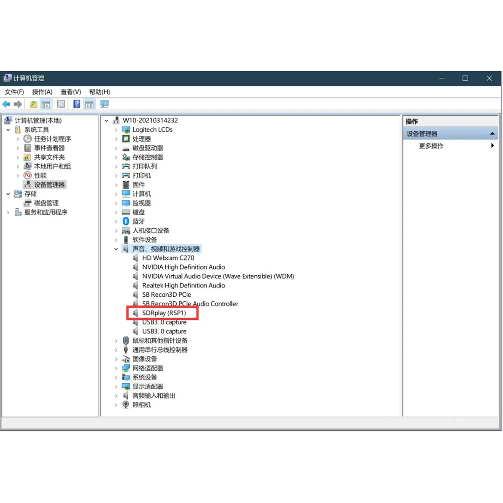
Task: Click the Bluetooth icon beside 蓝牙
Action: pos(126,221)
